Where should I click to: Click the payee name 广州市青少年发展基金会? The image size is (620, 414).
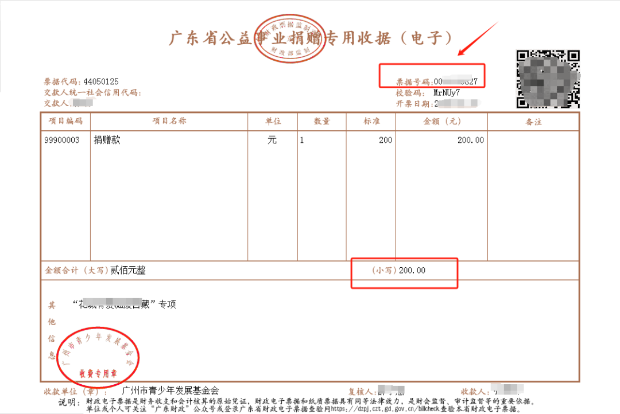click(170, 390)
